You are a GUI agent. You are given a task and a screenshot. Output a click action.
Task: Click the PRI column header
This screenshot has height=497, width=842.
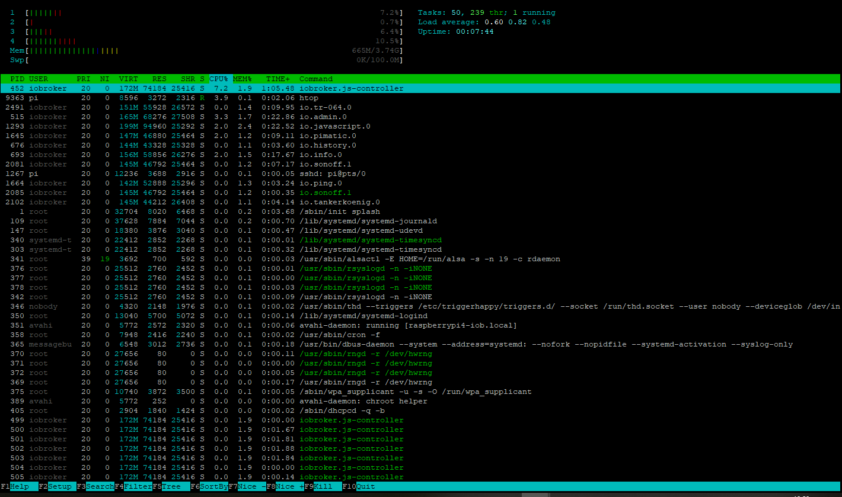(x=84, y=79)
